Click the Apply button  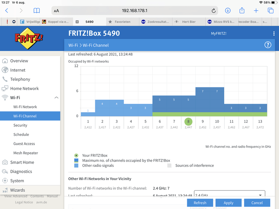coord(228,203)
